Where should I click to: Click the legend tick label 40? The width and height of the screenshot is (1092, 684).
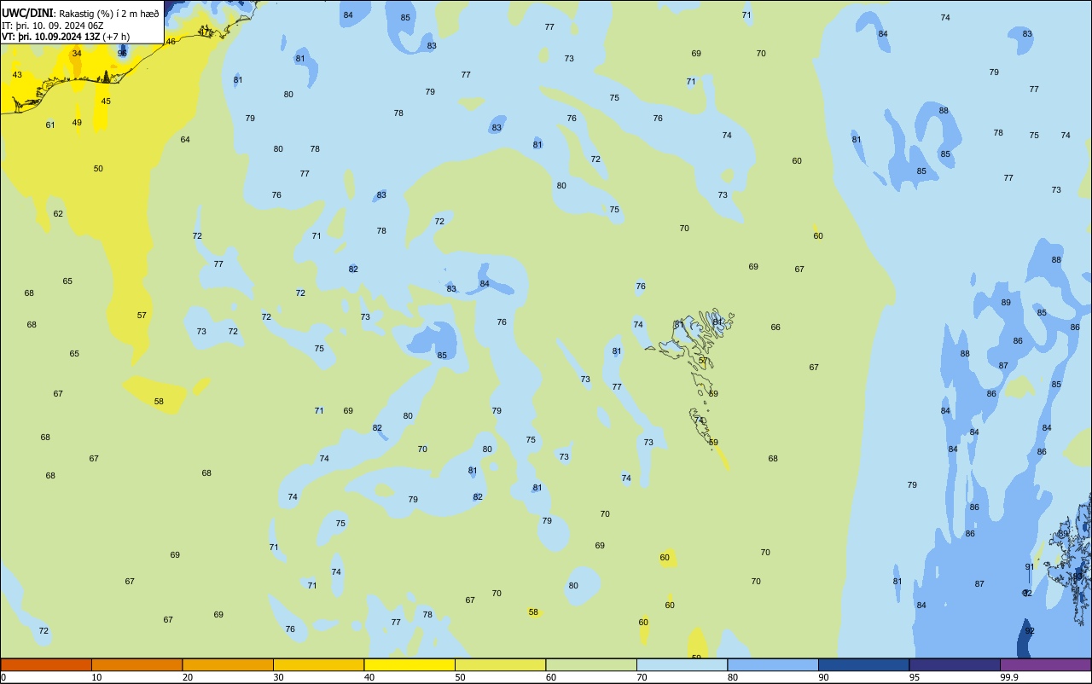coord(369,677)
